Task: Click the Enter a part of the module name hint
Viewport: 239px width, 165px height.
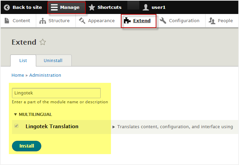Action: pyautogui.click(x=60, y=102)
